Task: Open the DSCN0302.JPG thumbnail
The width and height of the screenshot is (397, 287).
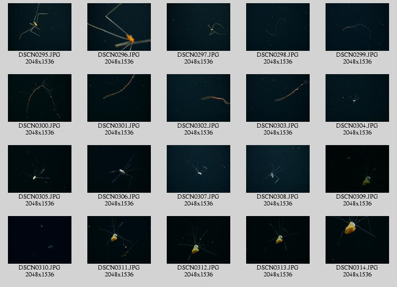Action: tap(198, 98)
